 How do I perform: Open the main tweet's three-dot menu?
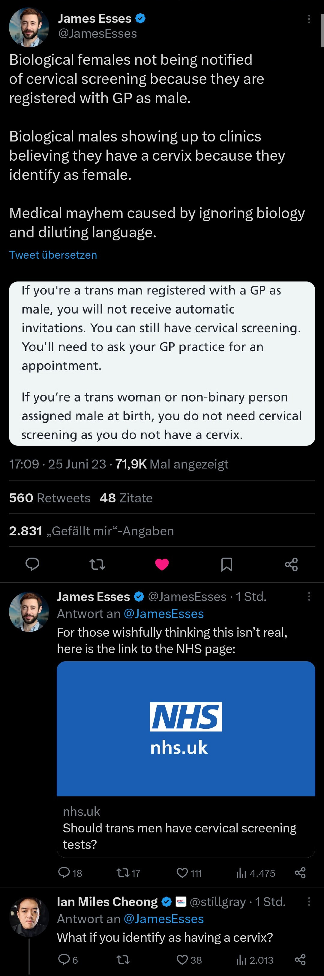pos(309,19)
